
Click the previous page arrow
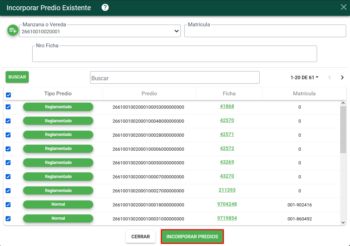coord(330,77)
